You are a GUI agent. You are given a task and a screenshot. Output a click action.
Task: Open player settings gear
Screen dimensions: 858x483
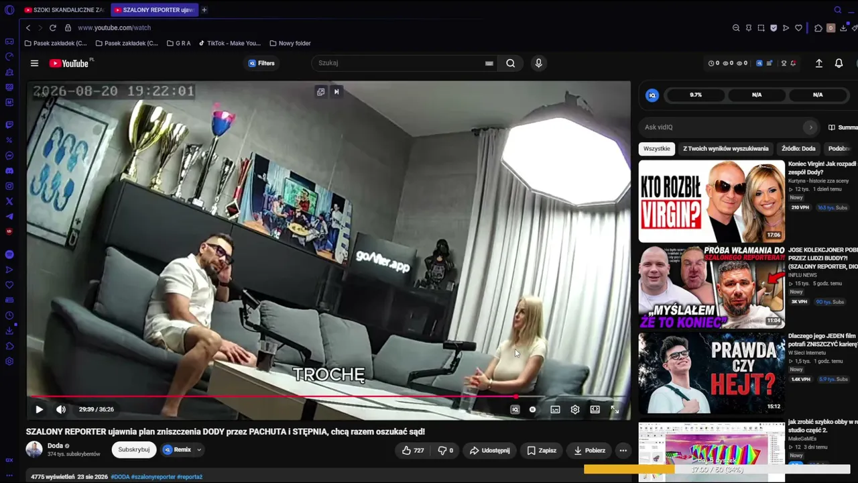click(x=575, y=409)
